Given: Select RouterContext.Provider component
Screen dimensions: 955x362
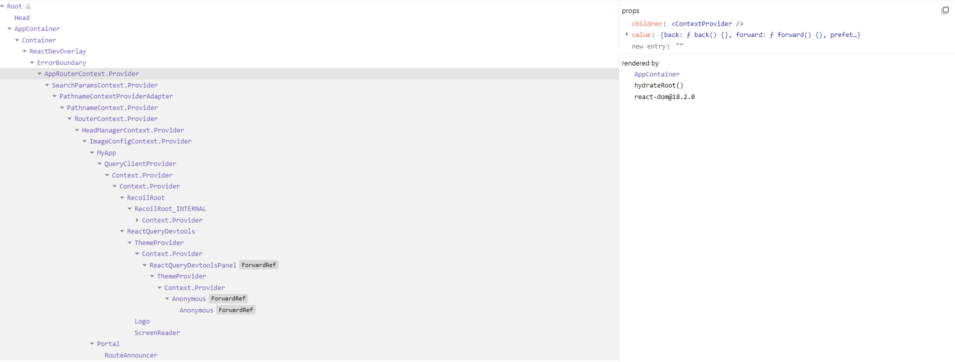Looking at the screenshot, I should pyautogui.click(x=116, y=118).
